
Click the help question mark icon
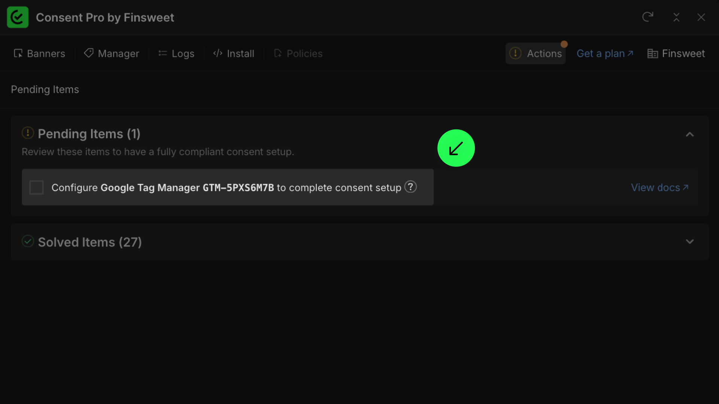(x=410, y=187)
